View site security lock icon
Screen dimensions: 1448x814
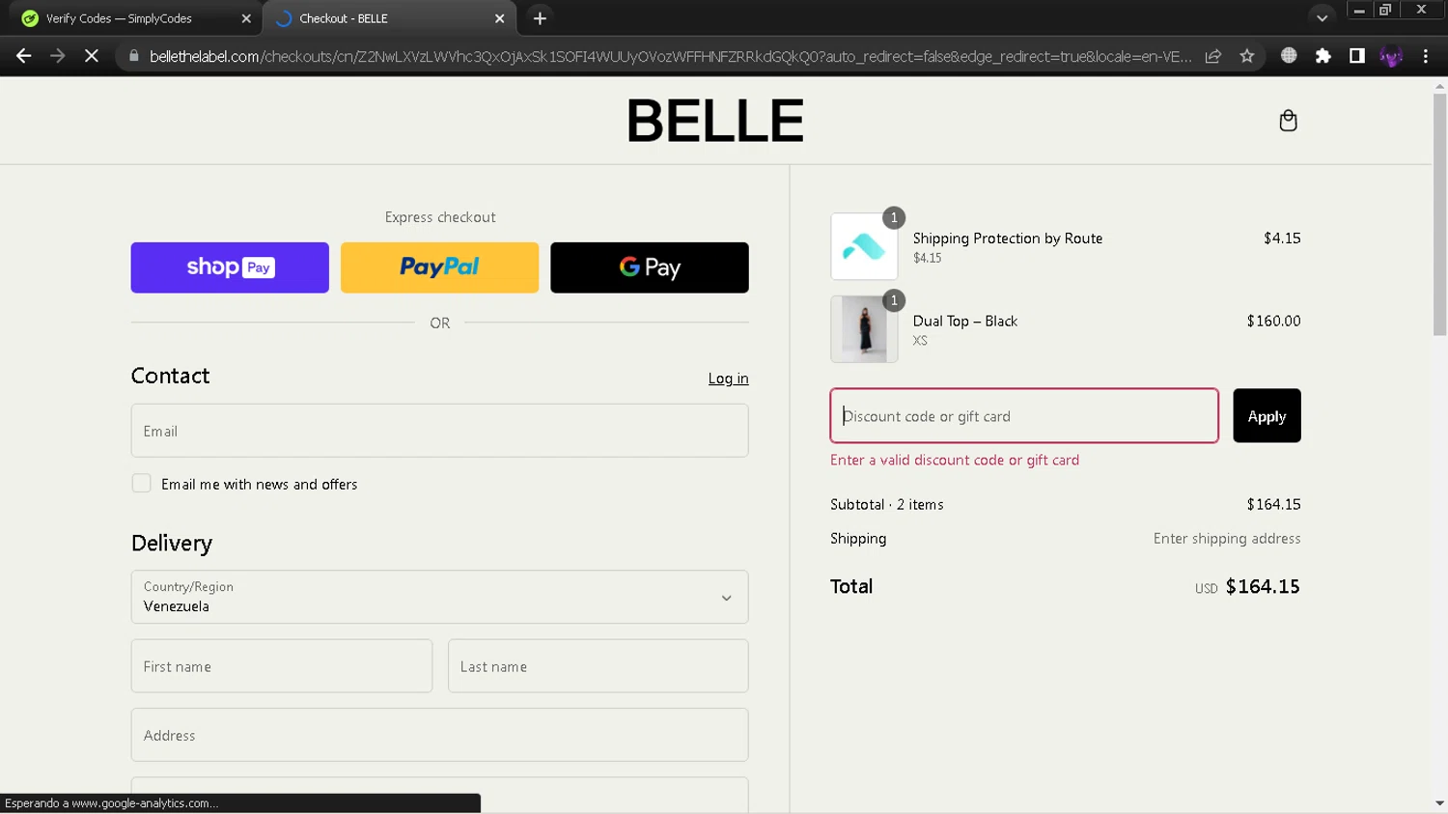click(x=134, y=56)
